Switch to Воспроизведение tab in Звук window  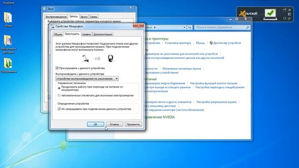[x=56, y=17]
